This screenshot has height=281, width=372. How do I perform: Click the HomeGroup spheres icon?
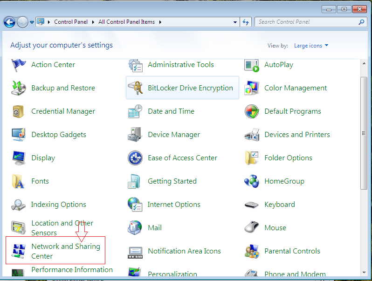pos(251,181)
